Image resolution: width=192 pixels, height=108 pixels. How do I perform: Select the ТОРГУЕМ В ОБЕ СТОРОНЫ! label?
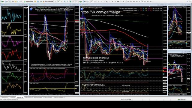[x=96, y=58]
